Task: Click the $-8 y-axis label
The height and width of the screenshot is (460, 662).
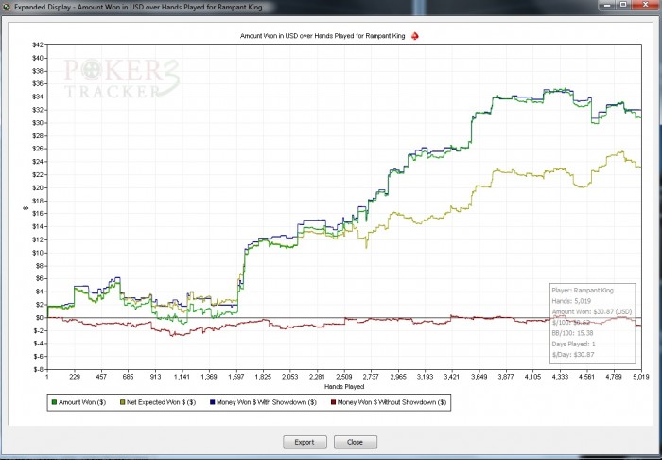Action: 39,369
